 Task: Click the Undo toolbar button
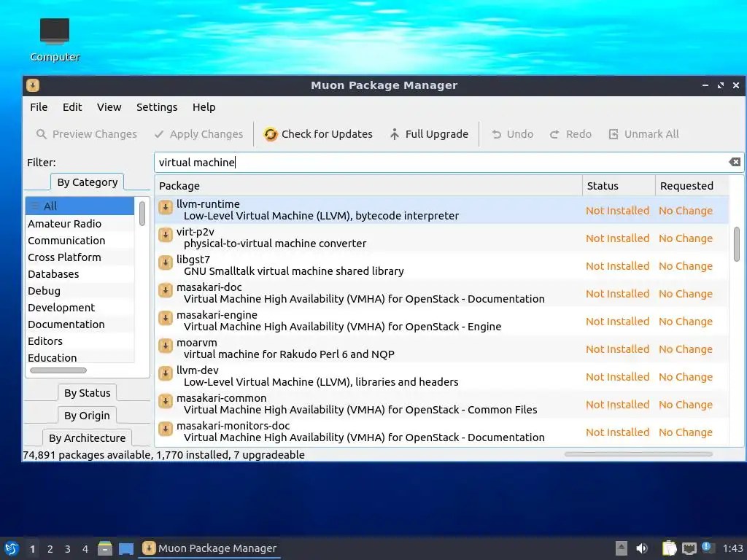[512, 134]
